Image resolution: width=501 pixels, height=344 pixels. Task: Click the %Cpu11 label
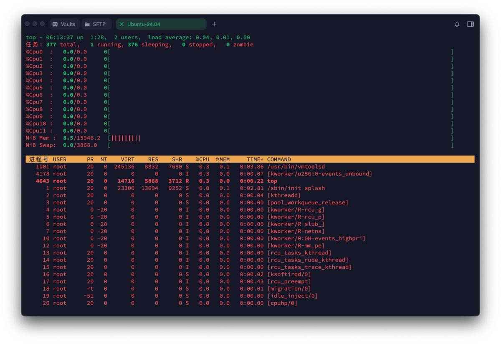tap(36, 131)
